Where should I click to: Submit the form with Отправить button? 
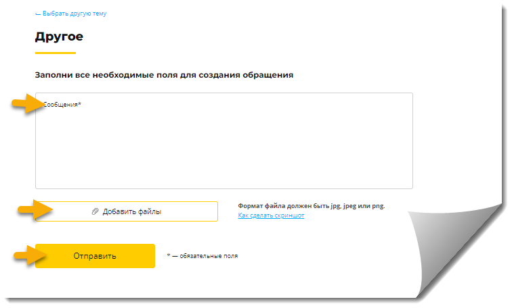click(95, 256)
